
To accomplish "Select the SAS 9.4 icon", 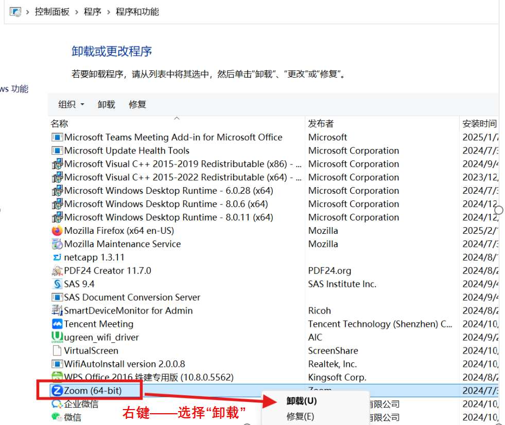I will click(57, 284).
